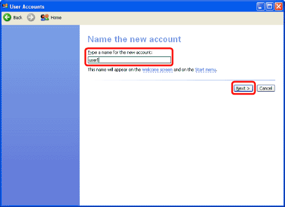The image size is (285, 207).
Task: Open the Home users icon
Action: [44, 18]
